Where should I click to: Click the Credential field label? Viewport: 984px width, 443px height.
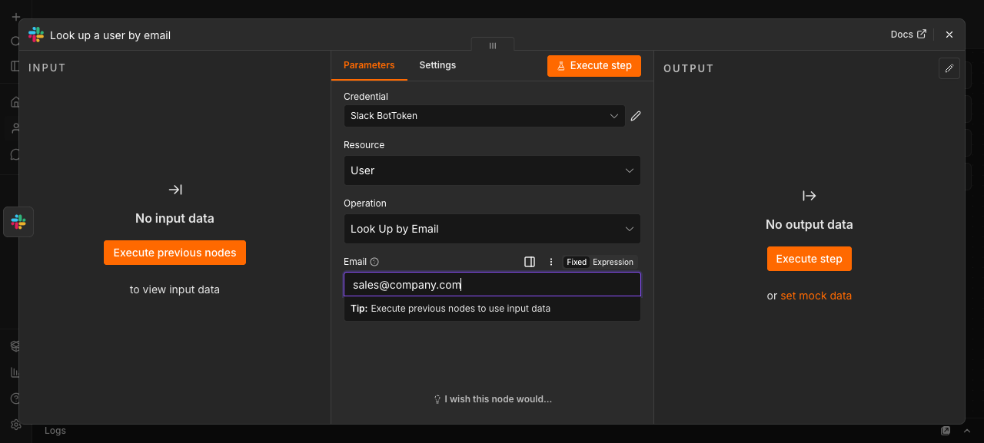pyautogui.click(x=366, y=97)
